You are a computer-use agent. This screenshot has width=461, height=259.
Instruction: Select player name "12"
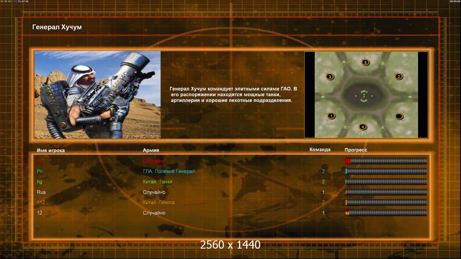(40, 213)
